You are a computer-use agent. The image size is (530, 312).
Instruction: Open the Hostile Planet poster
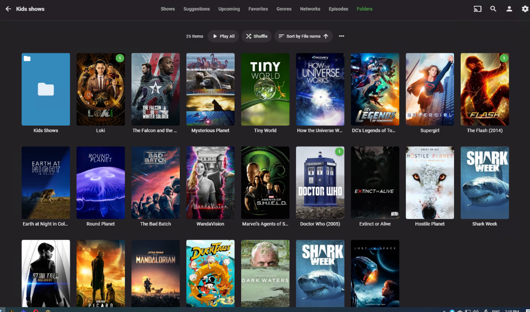[x=430, y=183]
